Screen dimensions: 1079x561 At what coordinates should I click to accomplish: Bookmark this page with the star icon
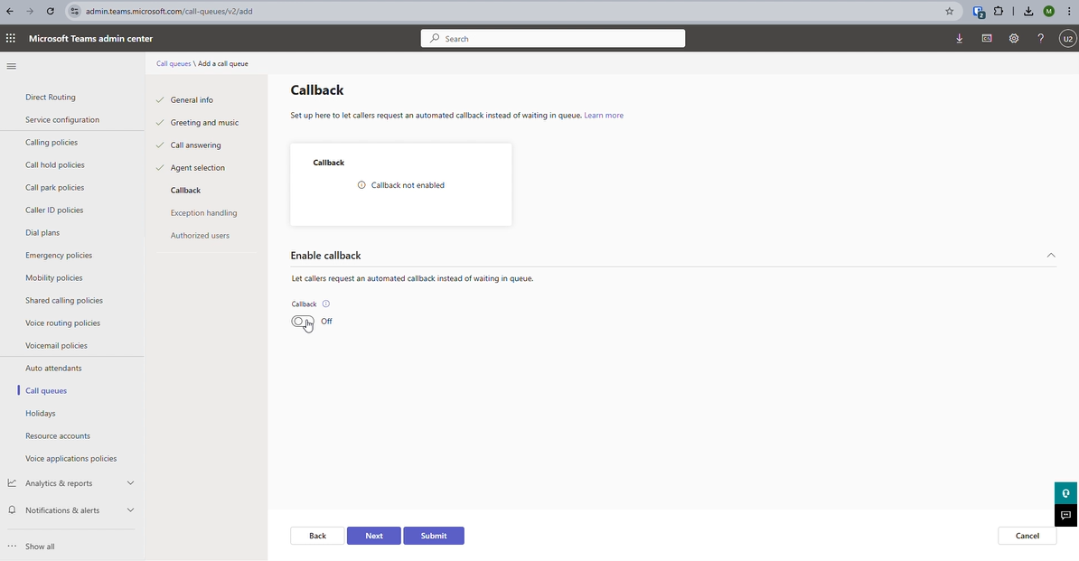click(950, 11)
